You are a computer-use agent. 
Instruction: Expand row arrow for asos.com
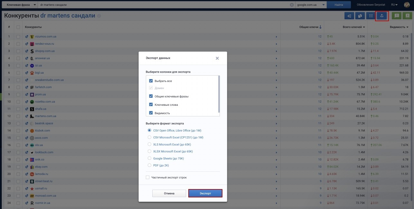point(276,138)
